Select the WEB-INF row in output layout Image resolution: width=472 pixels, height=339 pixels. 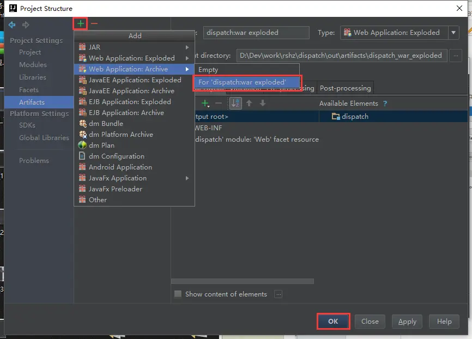click(x=208, y=128)
